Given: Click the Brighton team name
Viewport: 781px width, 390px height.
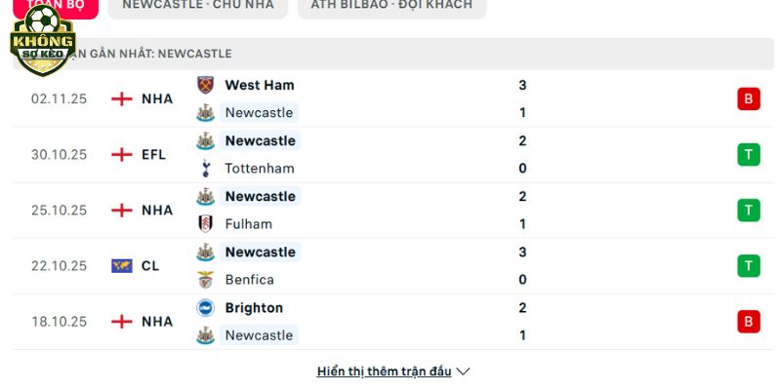Looking at the screenshot, I should (x=254, y=308).
